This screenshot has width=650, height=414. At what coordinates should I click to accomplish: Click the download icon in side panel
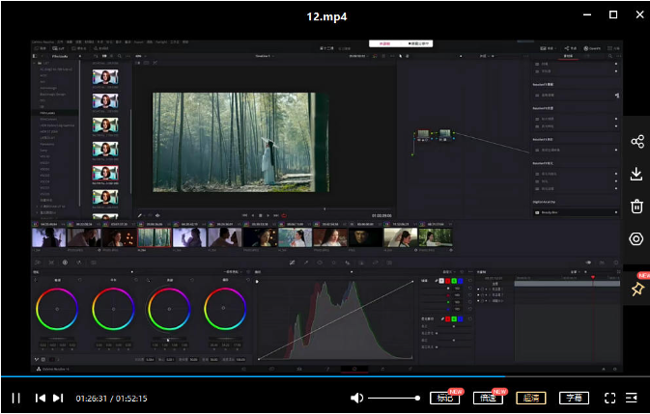pos(636,174)
